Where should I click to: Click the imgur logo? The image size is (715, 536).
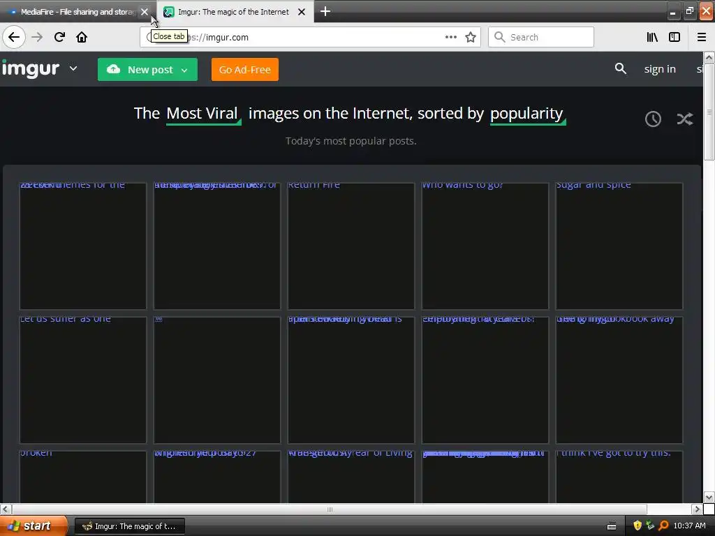(x=31, y=69)
